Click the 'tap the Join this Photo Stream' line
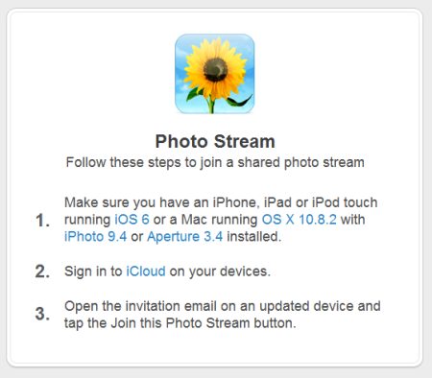The height and width of the screenshot is (378, 432). pos(180,323)
